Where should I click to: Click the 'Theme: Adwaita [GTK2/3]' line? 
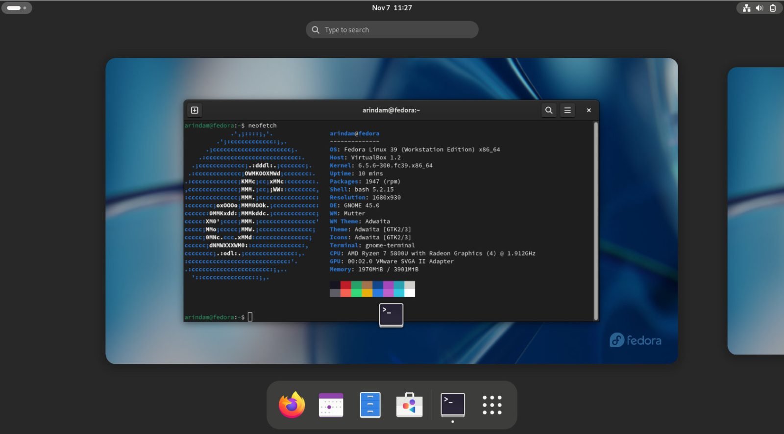pyautogui.click(x=370, y=230)
